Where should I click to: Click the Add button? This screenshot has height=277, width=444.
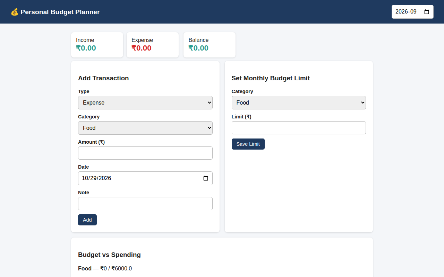pyautogui.click(x=87, y=220)
